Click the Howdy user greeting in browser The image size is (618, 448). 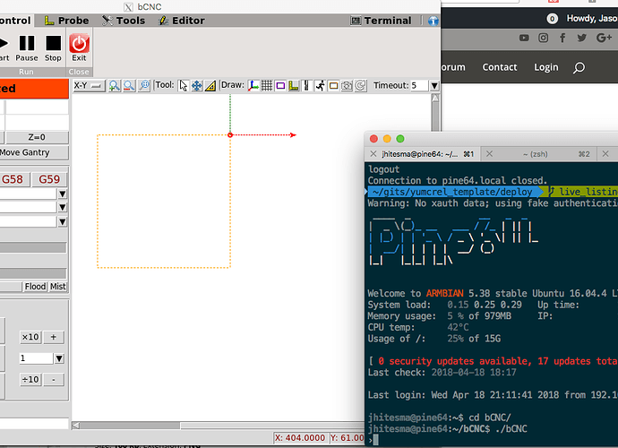(x=592, y=18)
